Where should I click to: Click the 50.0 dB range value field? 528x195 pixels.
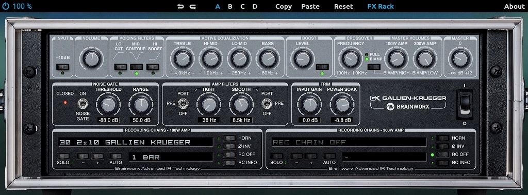[141, 120]
